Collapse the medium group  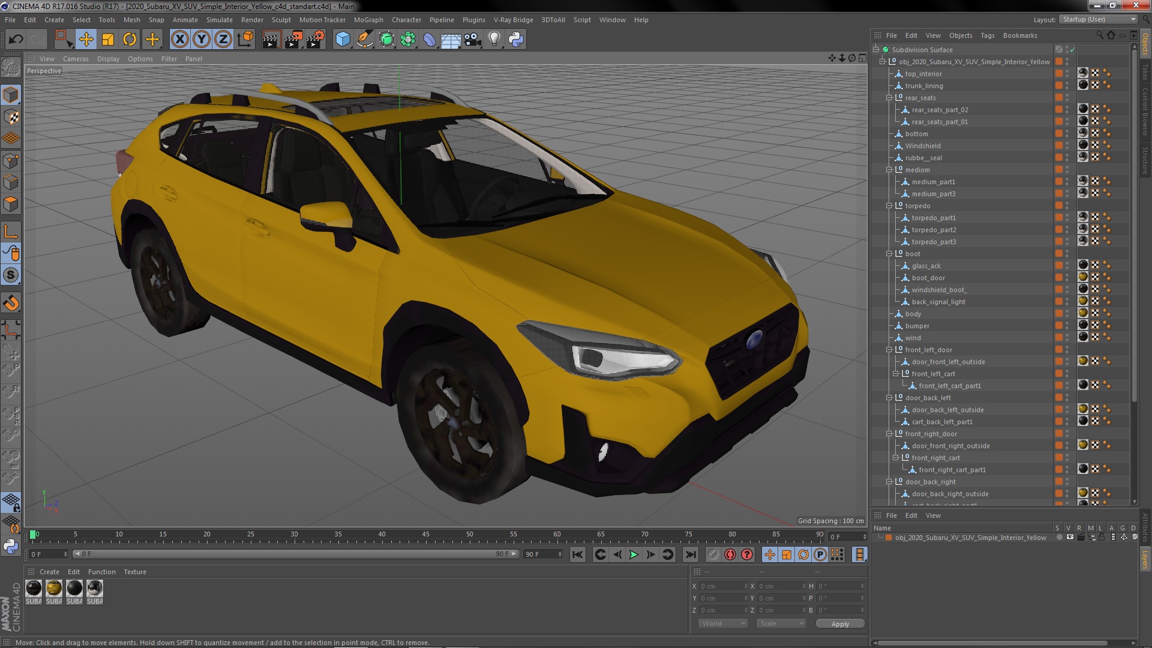point(889,170)
